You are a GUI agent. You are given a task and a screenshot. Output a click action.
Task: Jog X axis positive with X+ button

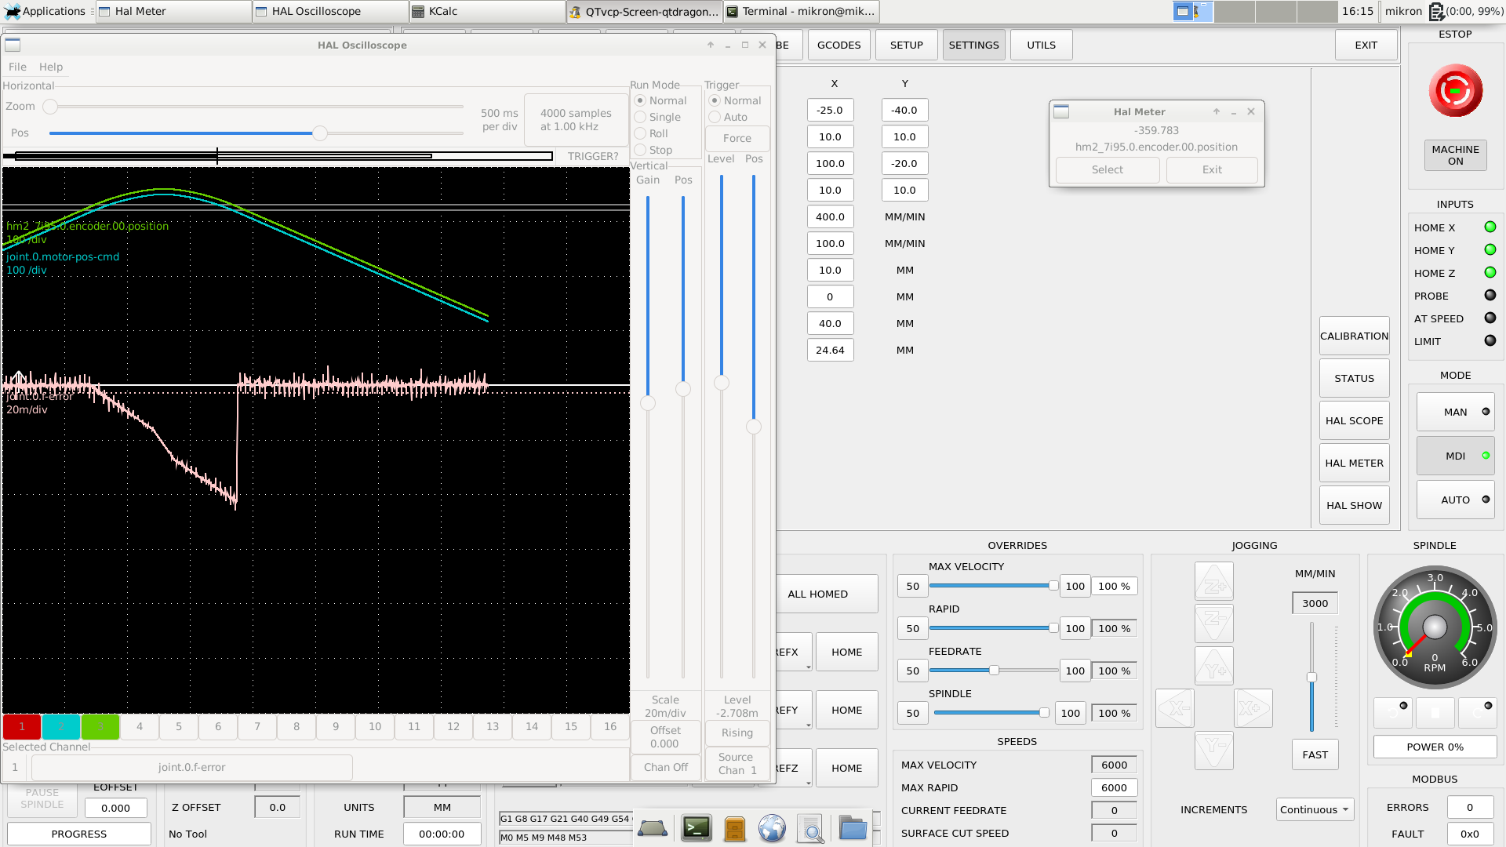(x=1253, y=708)
